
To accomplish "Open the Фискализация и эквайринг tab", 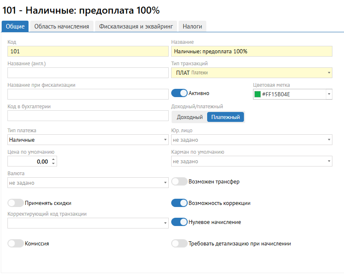I will [x=136, y=26].
